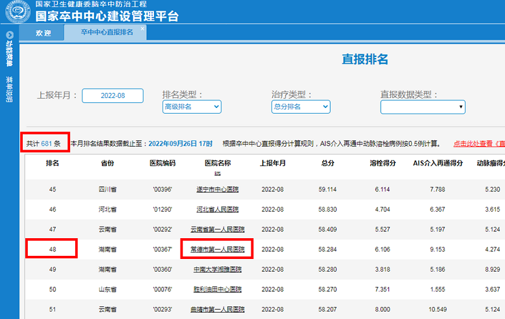
Task: Open the 治疗类型 dropdown
Action: (x=300, y=107)
